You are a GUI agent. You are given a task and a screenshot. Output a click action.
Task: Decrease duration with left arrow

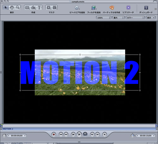pos(137,136)
